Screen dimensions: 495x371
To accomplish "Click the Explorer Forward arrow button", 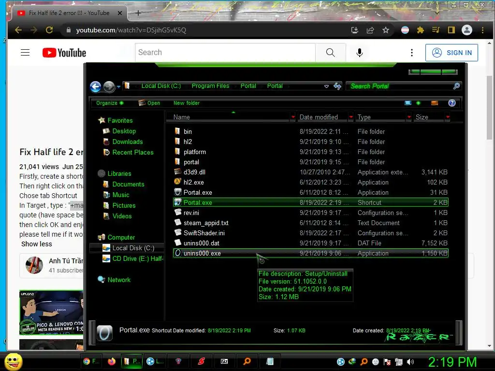I will (109, 86).
